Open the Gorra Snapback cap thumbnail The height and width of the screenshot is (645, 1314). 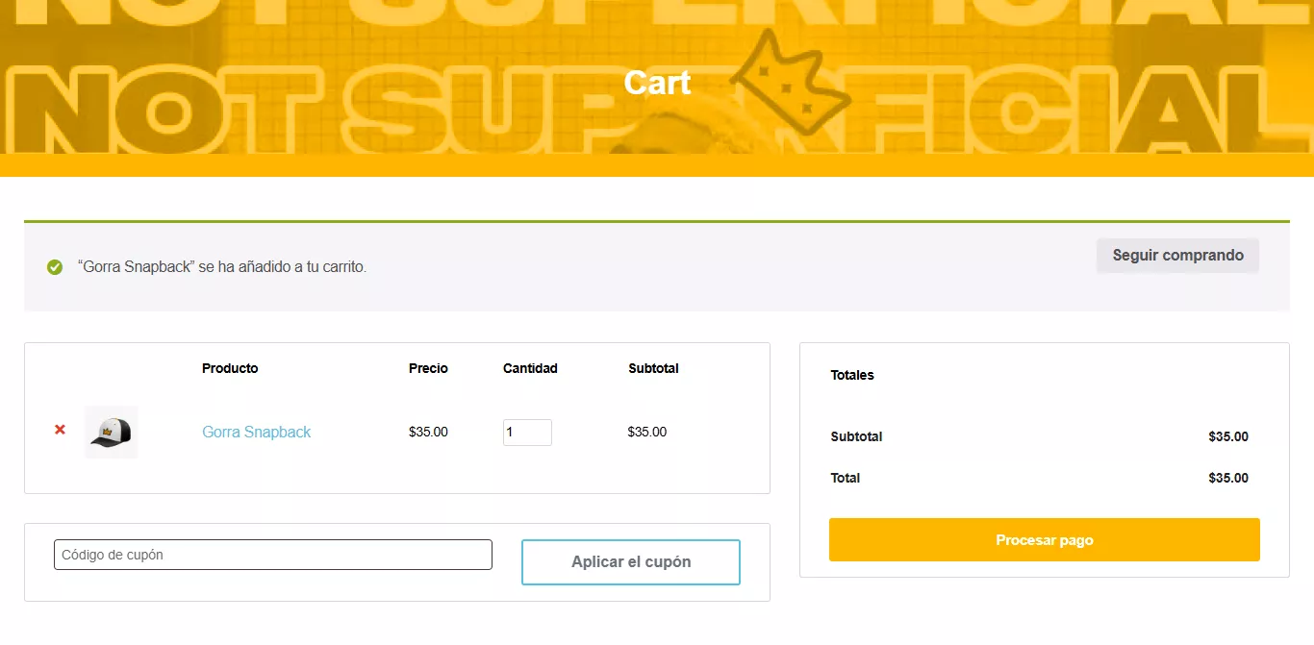[x=112, y=433]
